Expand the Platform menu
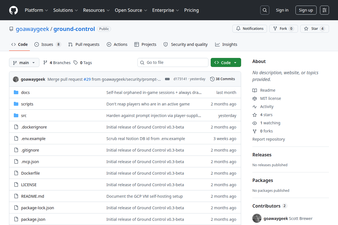 pyautogui.click(x=36, y=10)
